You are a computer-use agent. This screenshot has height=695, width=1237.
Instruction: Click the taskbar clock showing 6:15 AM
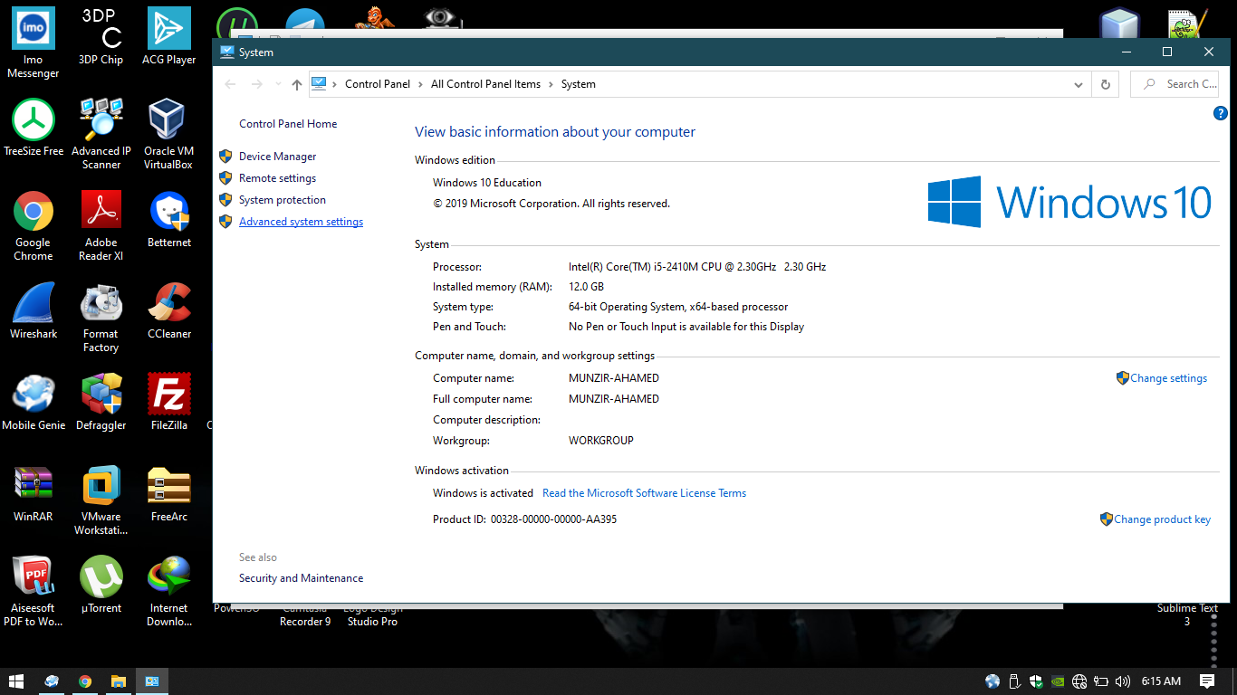[1161, 681]
